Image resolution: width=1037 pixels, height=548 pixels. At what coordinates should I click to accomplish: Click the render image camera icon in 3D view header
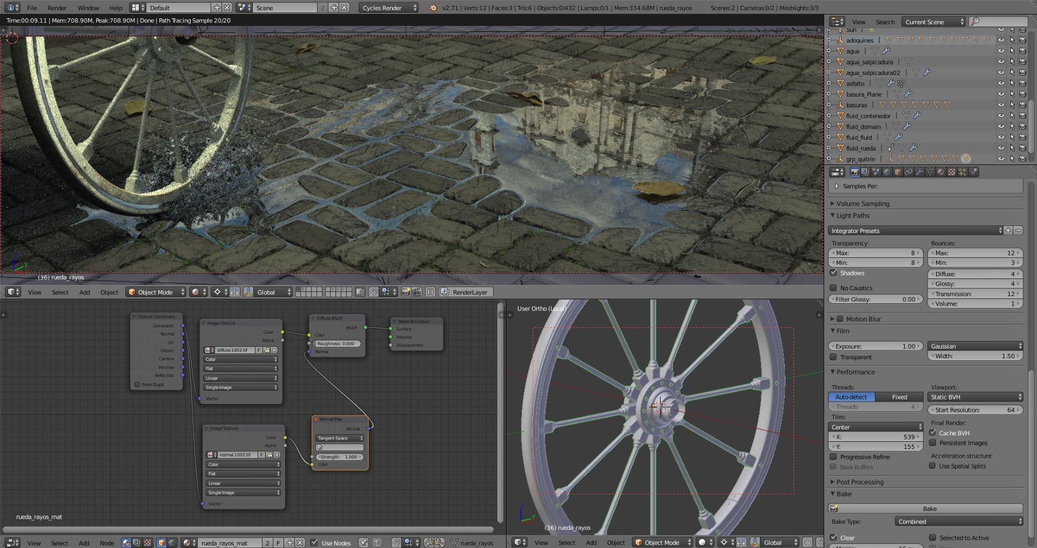[x=406, y=292]
